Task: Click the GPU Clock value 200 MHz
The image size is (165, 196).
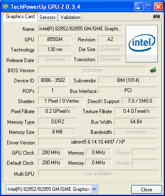Action: (x=51, y=152)
